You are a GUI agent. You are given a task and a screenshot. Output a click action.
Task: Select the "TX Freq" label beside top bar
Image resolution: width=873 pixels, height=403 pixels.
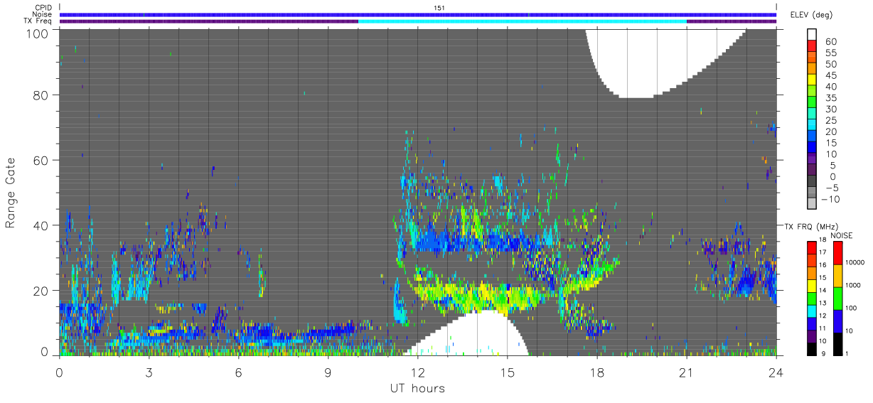(38, 21)
